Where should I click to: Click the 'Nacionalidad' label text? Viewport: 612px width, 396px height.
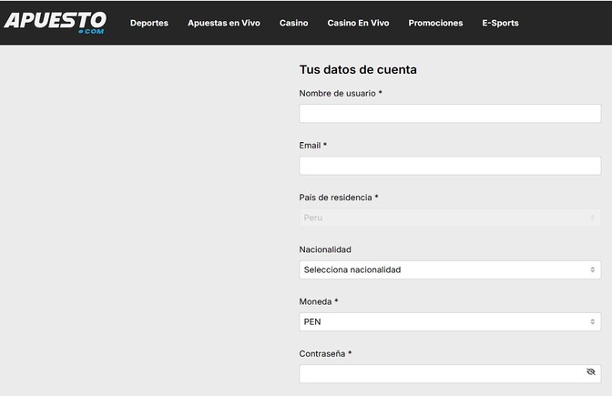click(x=325, y=249)
